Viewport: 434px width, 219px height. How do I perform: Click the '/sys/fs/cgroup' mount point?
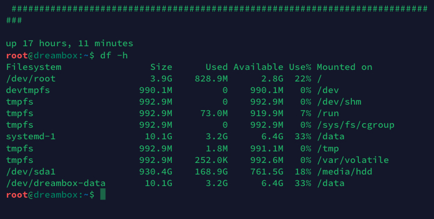356,125
